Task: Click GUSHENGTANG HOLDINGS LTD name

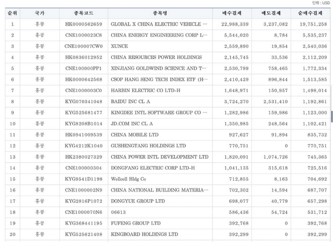Action: (148, 146)
